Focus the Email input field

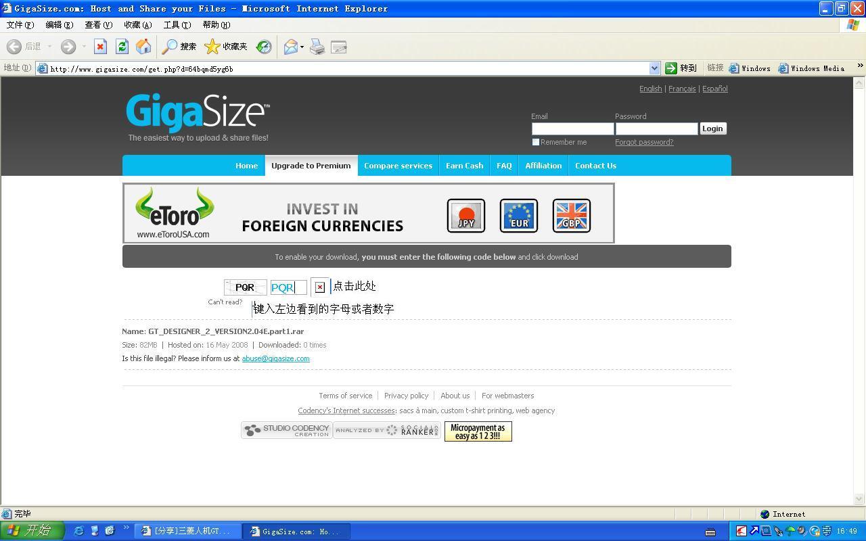[572, 128]
